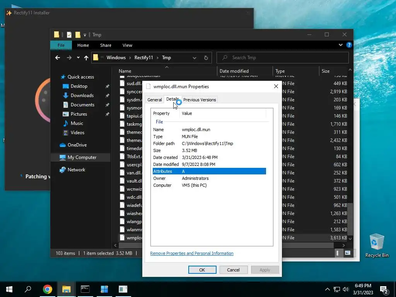The height and width of the screenshot is (297, 396).
Task: Go back with the Explorer back arrow
Action: 58,58
